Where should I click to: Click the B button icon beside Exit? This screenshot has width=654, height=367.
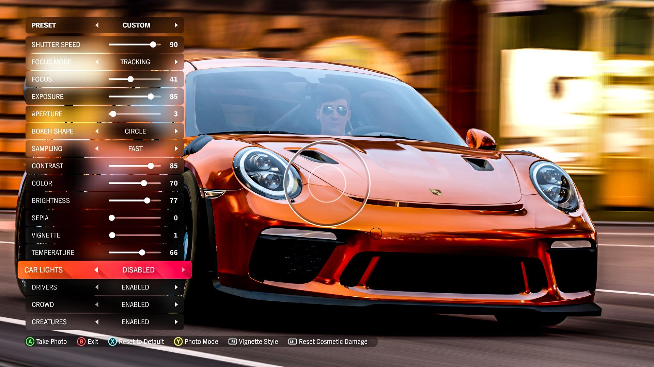[81, 342]
